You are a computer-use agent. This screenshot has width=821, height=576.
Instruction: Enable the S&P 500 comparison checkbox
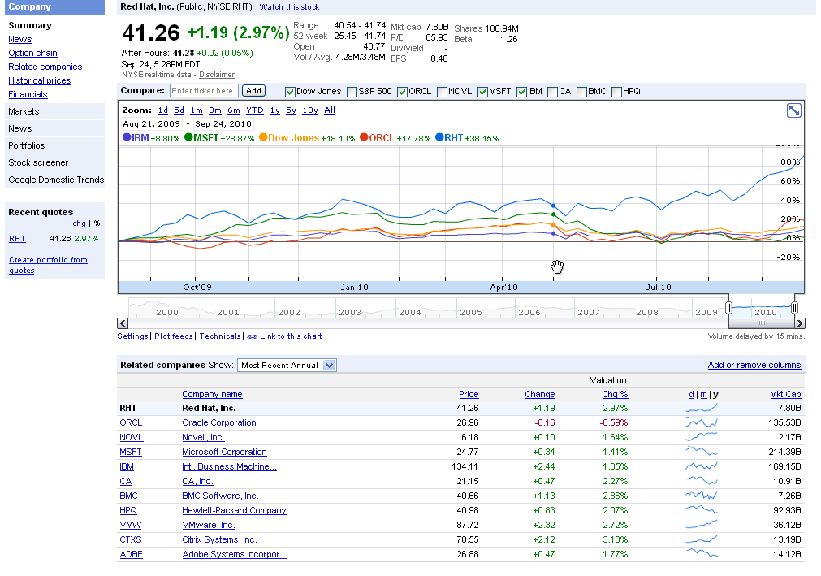[x=352, y=92]
